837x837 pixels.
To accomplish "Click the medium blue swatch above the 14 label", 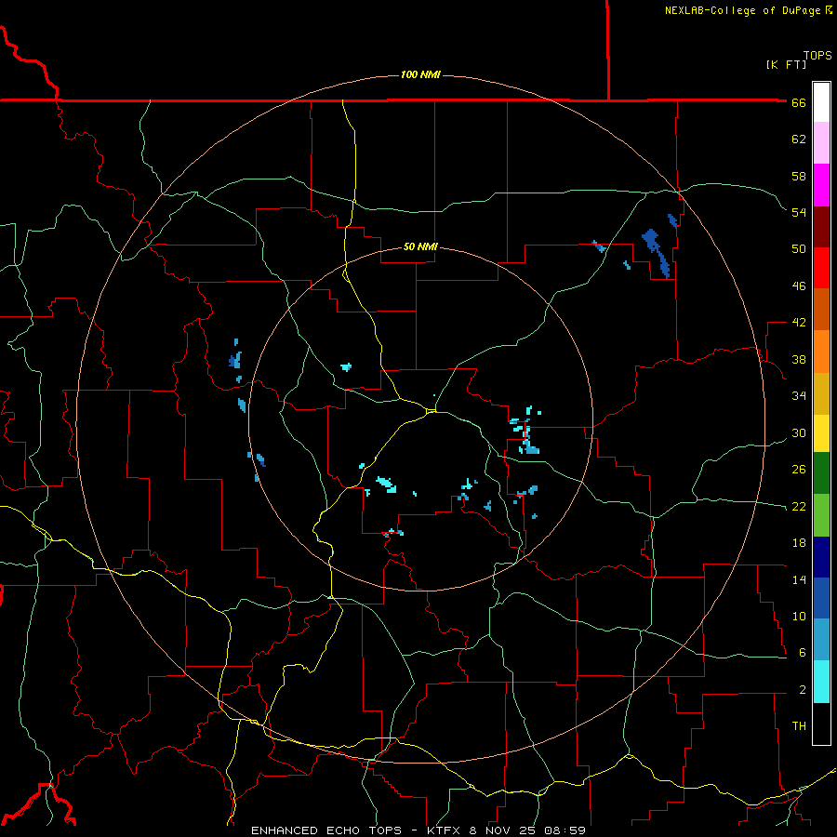I will click(821, 598).
